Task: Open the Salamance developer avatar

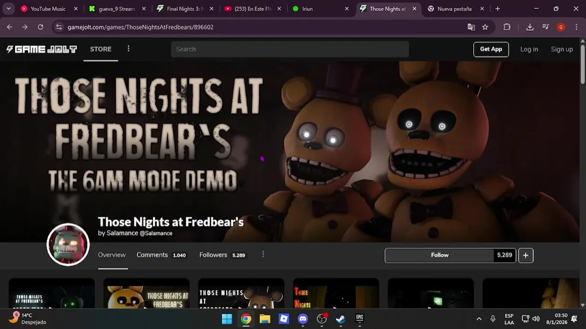Action: 68,244
